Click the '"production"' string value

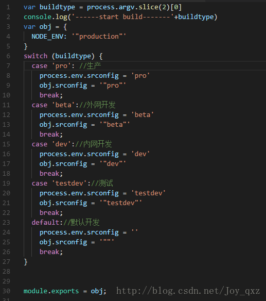[x=99, y=37]
